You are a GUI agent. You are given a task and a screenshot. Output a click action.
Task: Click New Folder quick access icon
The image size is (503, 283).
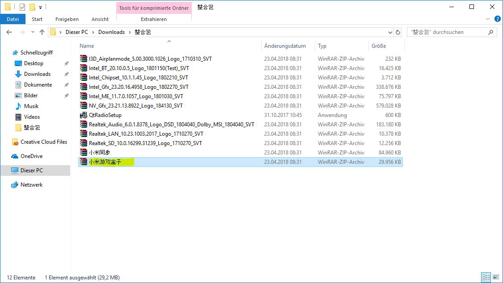tap(32, 7)
